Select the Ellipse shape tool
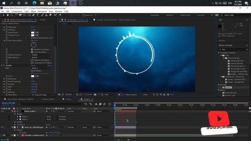Viewport: 251px width, 141px height. (x=29, y=15)
